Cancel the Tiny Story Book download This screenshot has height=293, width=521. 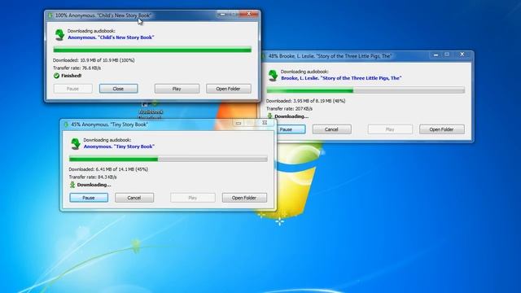134,198
